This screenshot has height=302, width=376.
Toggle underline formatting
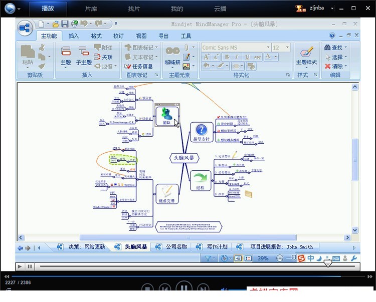click(x=247, y=57)
